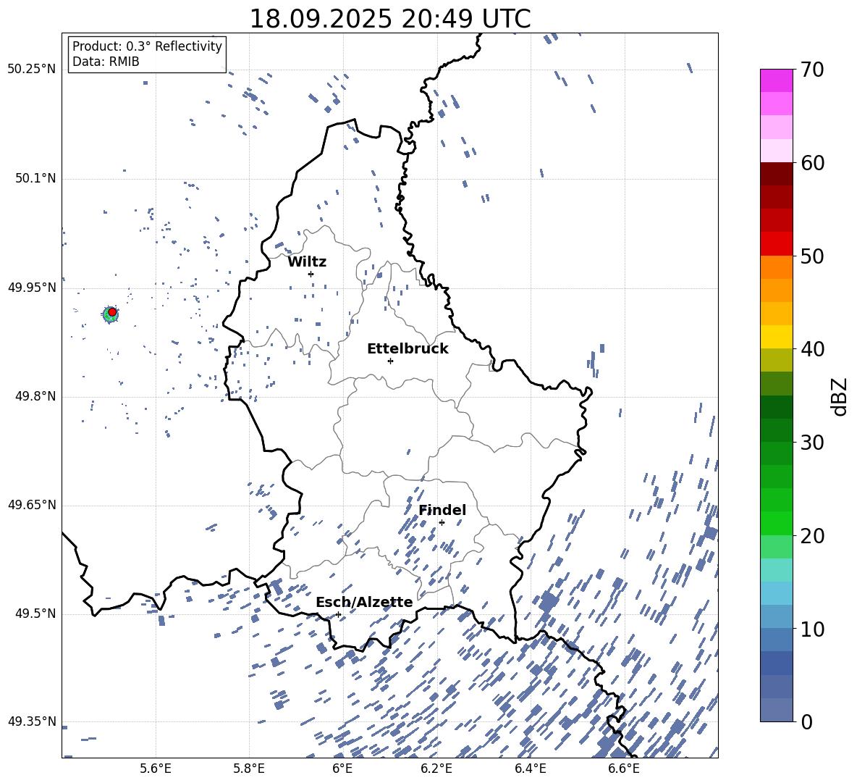The image size is (857, 783).
Task: Click the magenta swatch at the colorbar top
Action: [776, 80]
